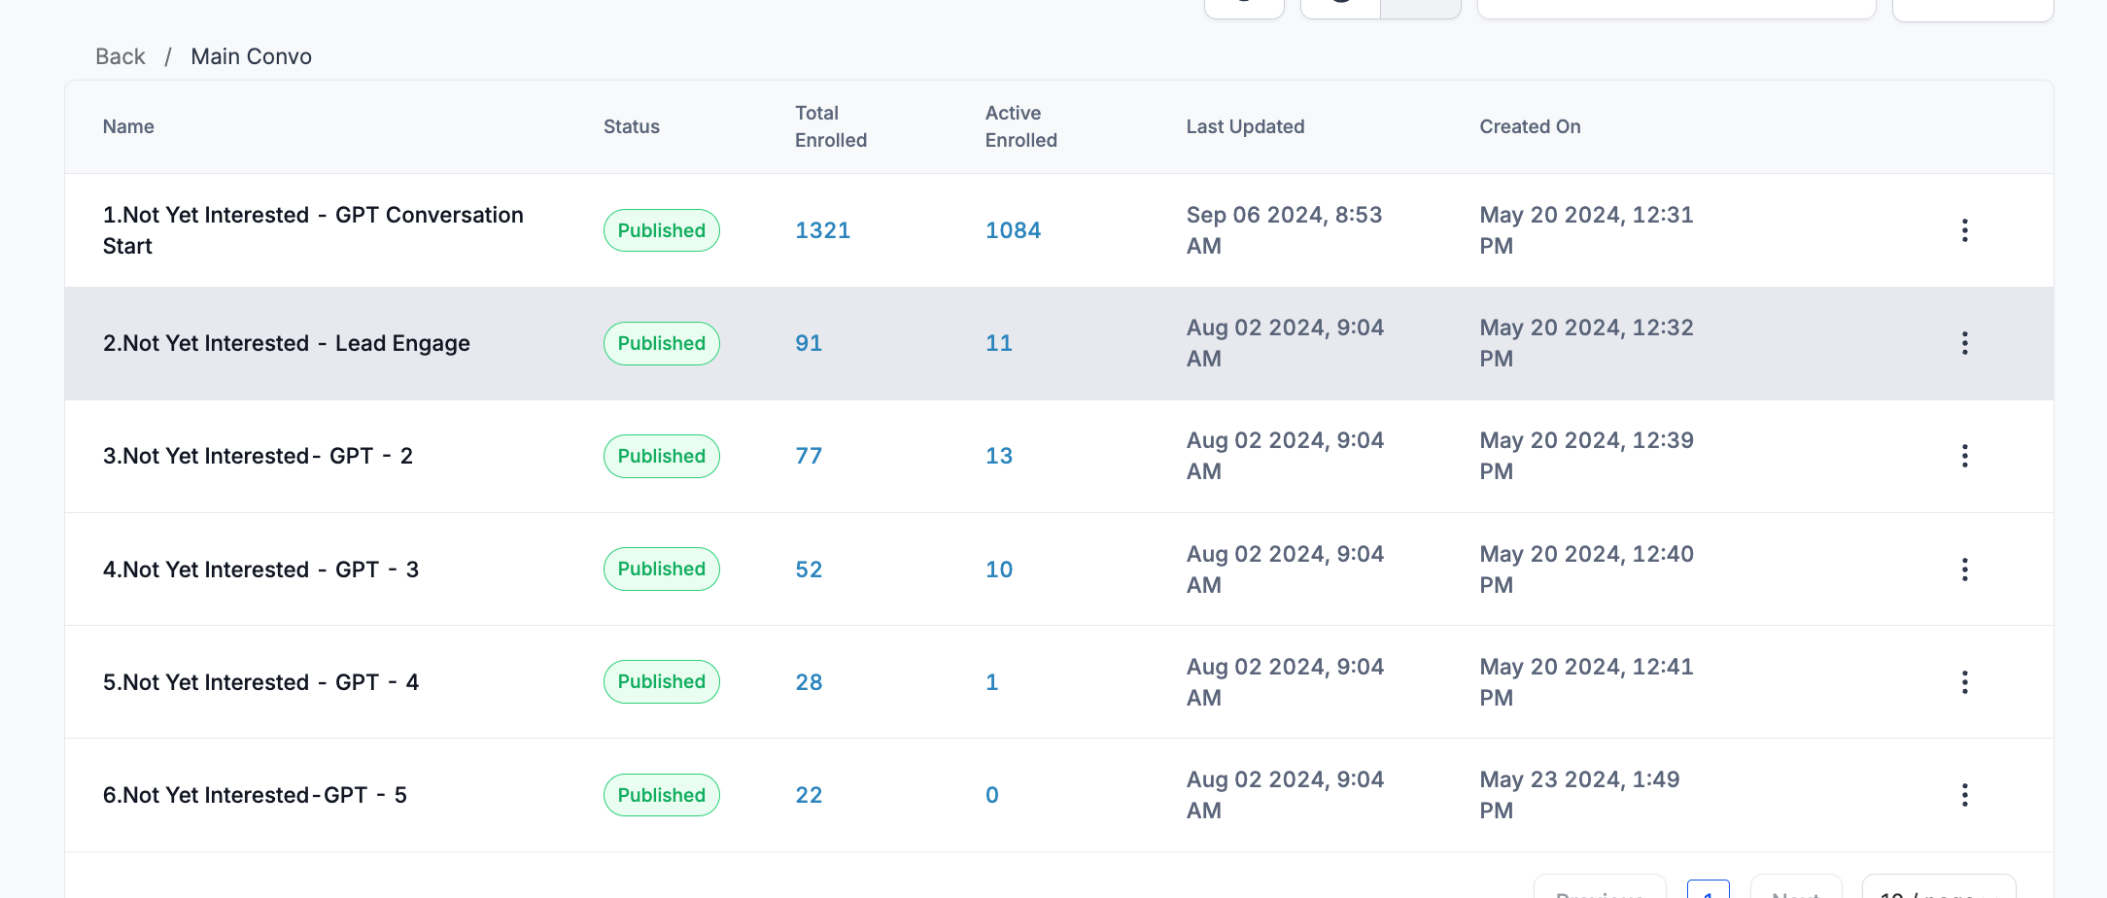
Task: Open the three-dot menu for GPT Conversation Start
Action: tap(1964, 230)
